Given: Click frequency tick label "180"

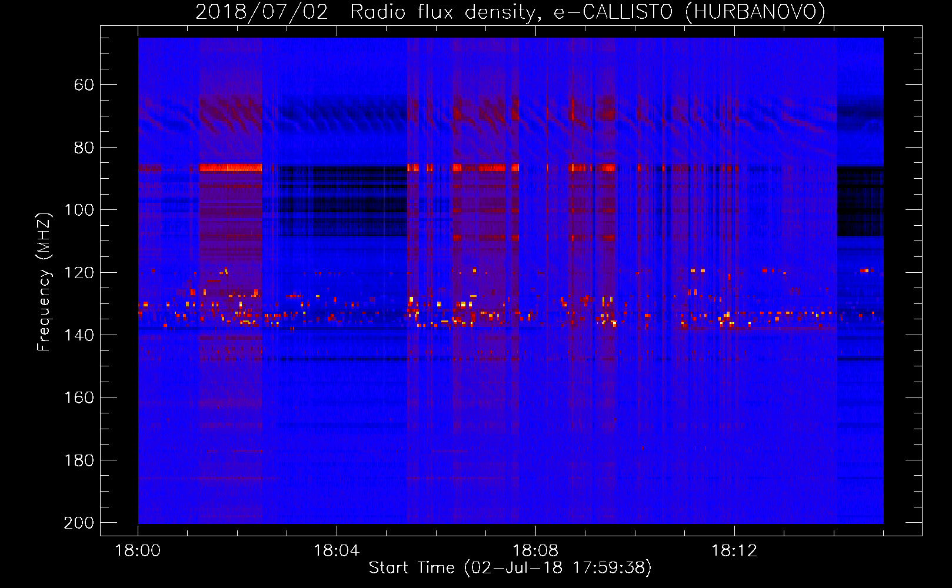Looking at the screenshot, I should (79, 460).
